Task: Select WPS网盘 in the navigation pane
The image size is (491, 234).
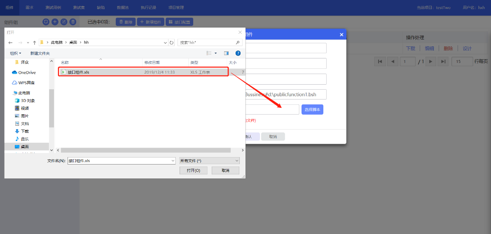Action: (x=26, y=83)
